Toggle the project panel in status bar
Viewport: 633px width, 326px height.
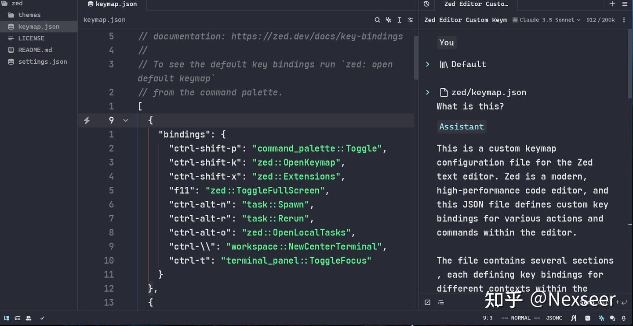7,318
